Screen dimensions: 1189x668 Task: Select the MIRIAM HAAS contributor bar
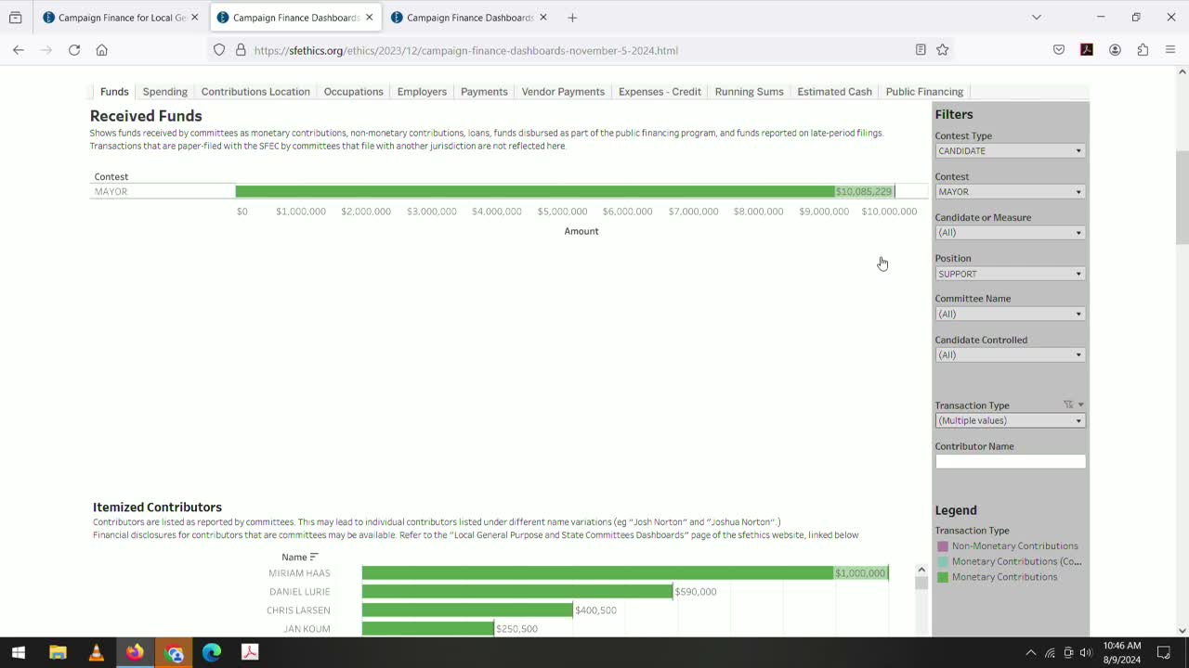coord(625,573)
